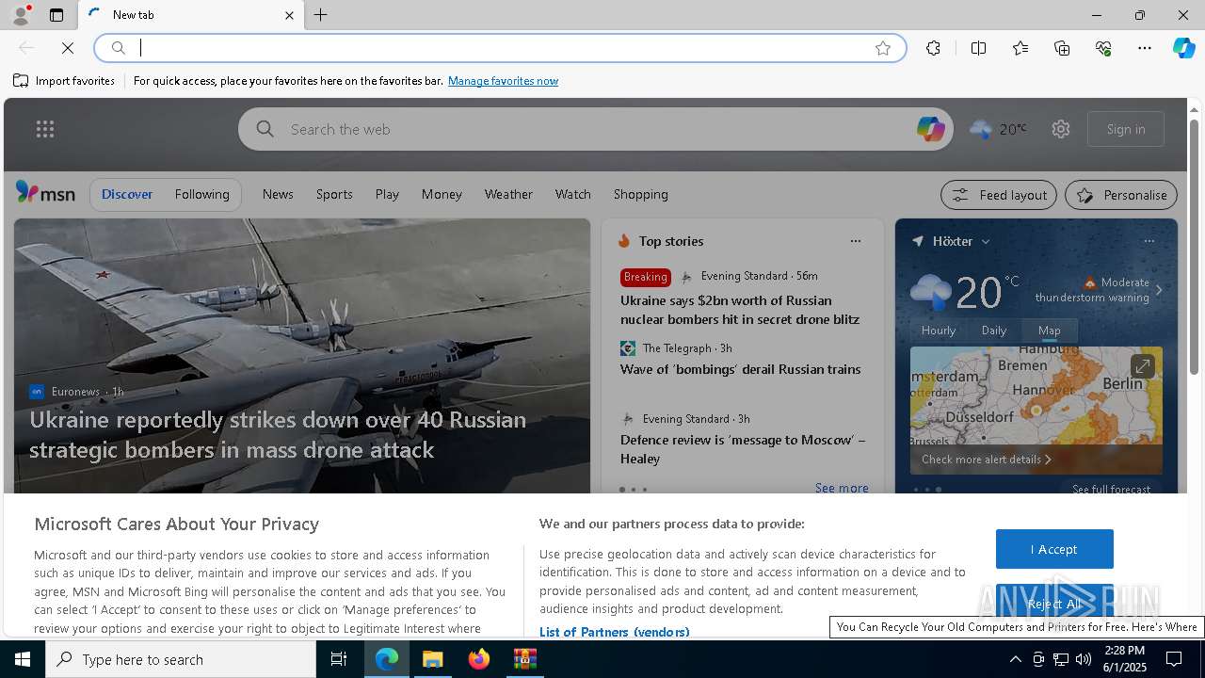This screenshot has height=678, width=1205.
Task: Open Ukraine strikes 40 bombers article
Action: (x=278, y=434)
